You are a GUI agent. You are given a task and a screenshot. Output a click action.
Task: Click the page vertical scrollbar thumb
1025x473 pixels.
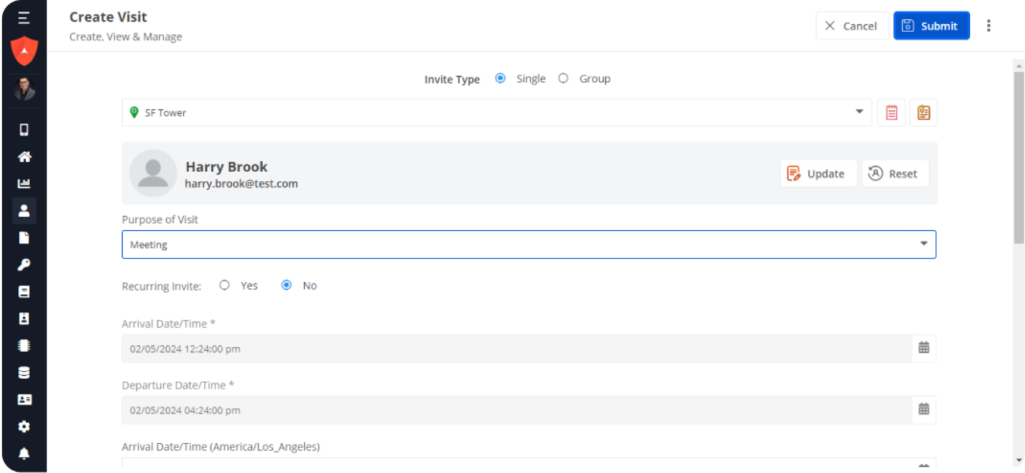point(1019,157)
